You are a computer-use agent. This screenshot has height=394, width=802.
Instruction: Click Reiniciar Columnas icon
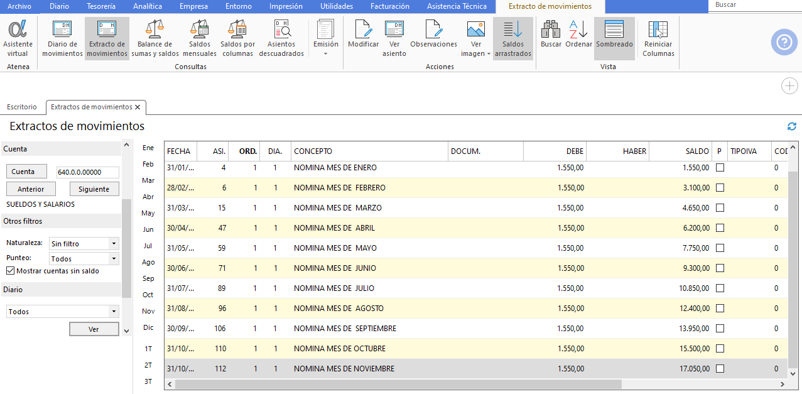coord(658,38)
